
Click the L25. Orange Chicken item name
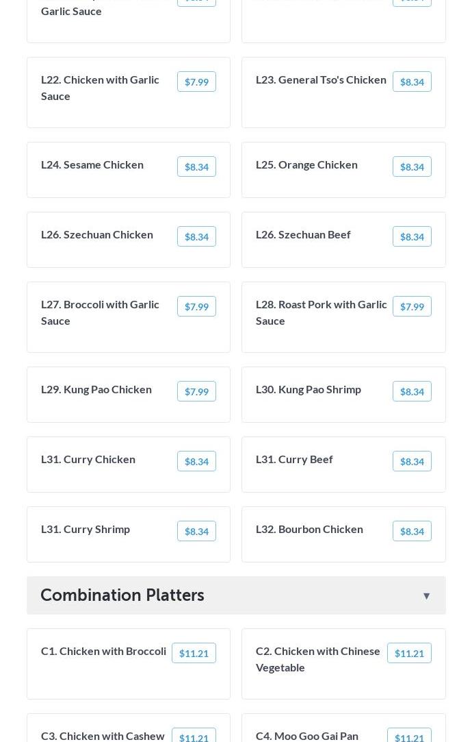point(306,164)
